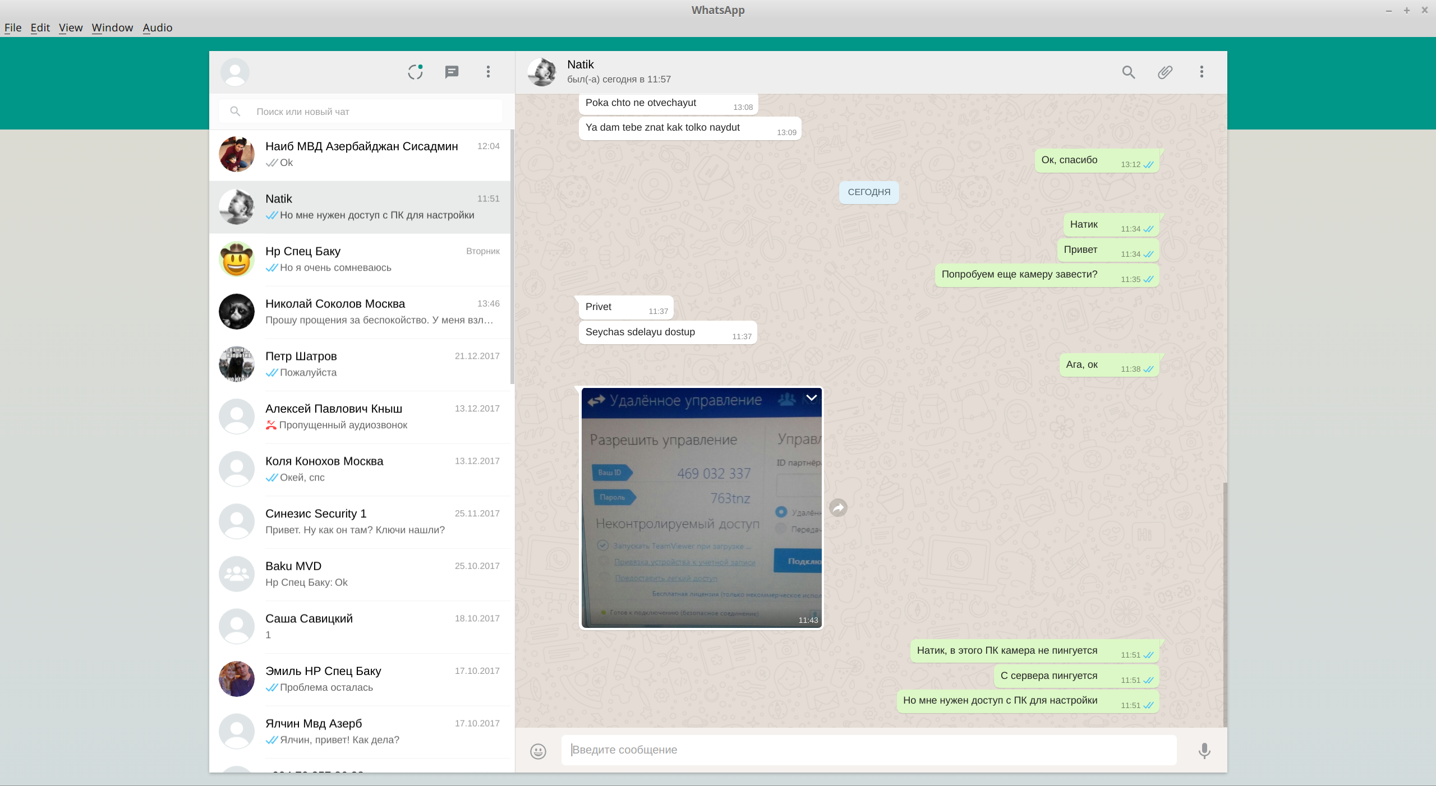Open the File menu
Viewport: 1436px width, 786px height.
coord(13,27)
